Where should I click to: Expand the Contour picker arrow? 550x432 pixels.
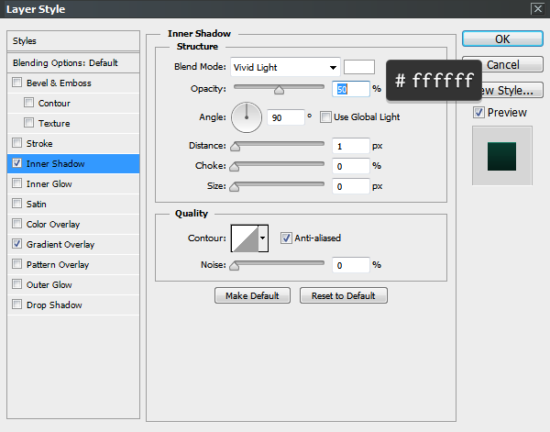264,238
